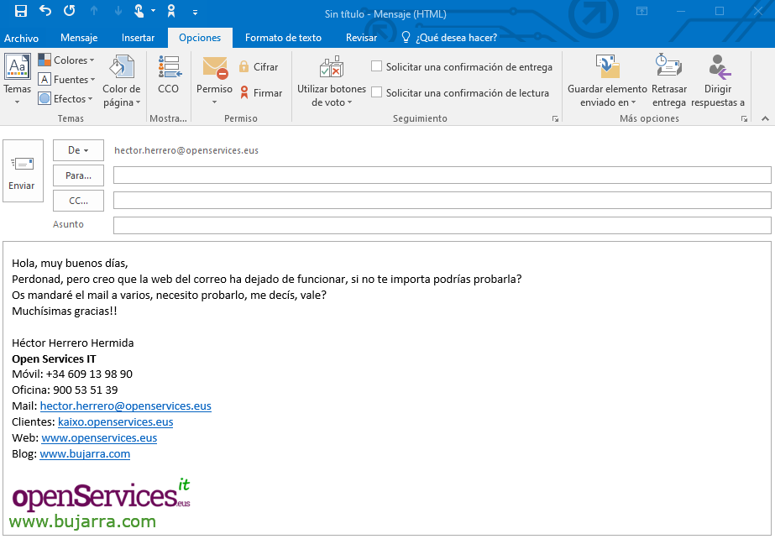Click the 'Muchísimas gracias!!' line
The width and height of the screenshot is (775, 539).
(x=65, y=311)
